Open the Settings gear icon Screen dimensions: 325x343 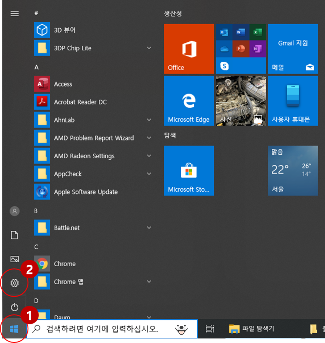(14, 283)
